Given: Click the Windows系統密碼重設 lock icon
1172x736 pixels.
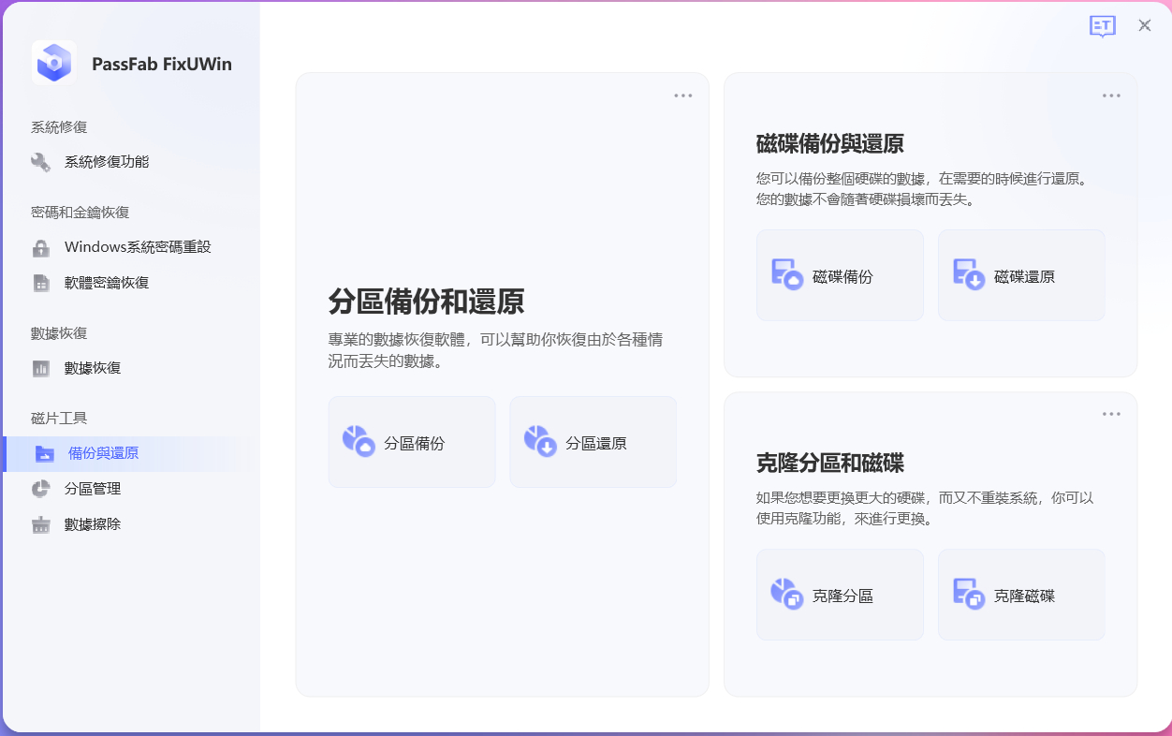Looking at the screenshot, I should 41,248.
